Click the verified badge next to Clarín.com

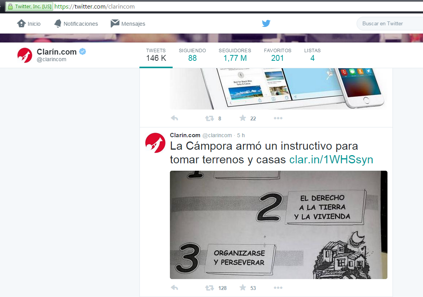(82, 51)
